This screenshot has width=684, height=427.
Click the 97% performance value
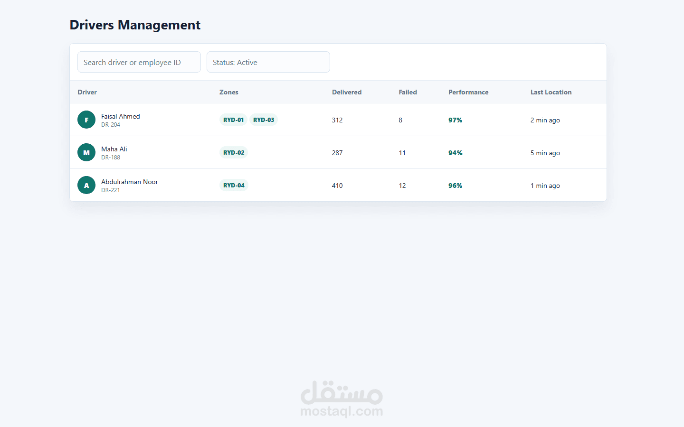coord(456,120)
